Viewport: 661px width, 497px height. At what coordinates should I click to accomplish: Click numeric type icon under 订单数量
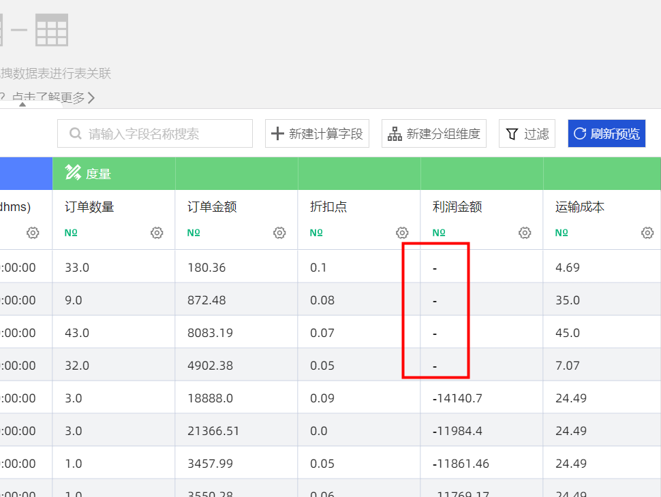click(71, 233)
